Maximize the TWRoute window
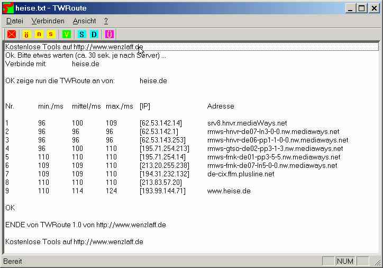The image size is (383, 268). [362, 8]
